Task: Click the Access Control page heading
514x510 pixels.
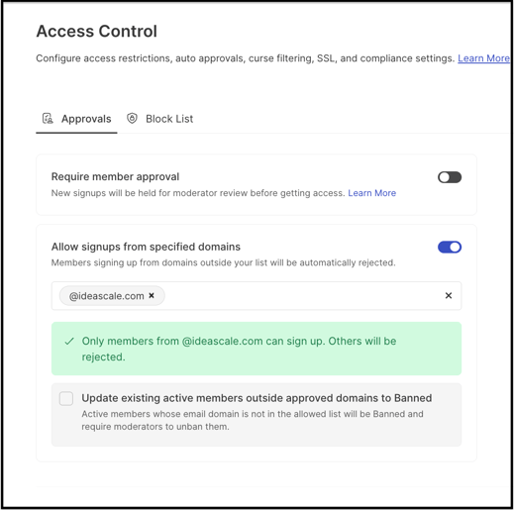Action: tap(97, 32)
